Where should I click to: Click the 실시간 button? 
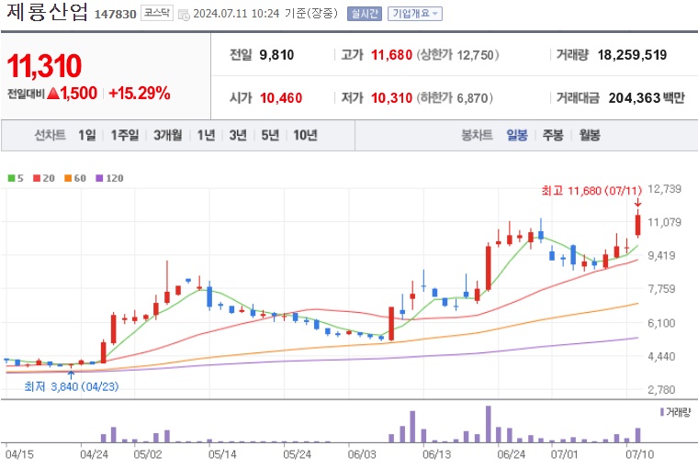pyautogui.click(x=364, y=14)
